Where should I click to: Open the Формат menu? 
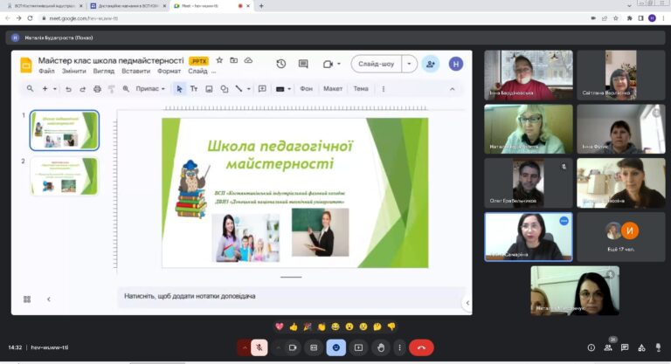[169, 71]
